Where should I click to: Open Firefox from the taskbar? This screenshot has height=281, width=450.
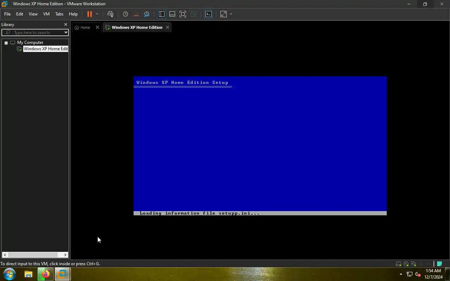(x=45, y=274)
